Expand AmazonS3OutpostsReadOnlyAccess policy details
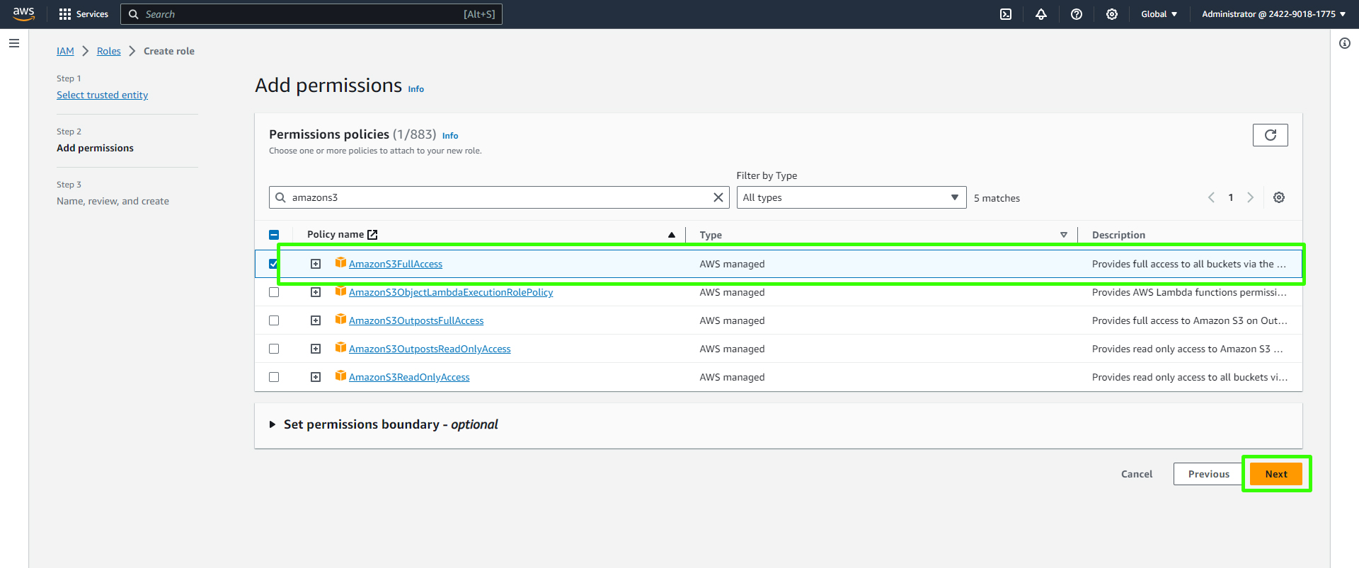Screen dimensions: 1359x568 coord(316,349)
